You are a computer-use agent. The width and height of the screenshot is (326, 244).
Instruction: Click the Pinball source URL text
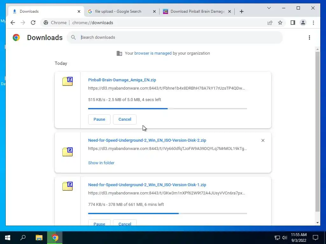pyautogui.click(x=167, y=88)
